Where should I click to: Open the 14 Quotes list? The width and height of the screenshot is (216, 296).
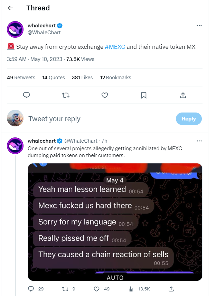point(54,78)
